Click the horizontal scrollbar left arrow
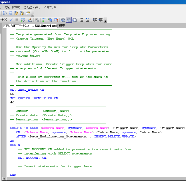 click(x=4, y=178)
